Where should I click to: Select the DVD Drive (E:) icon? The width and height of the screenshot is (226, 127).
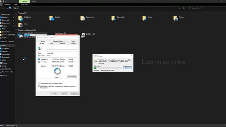click(83, 35)
